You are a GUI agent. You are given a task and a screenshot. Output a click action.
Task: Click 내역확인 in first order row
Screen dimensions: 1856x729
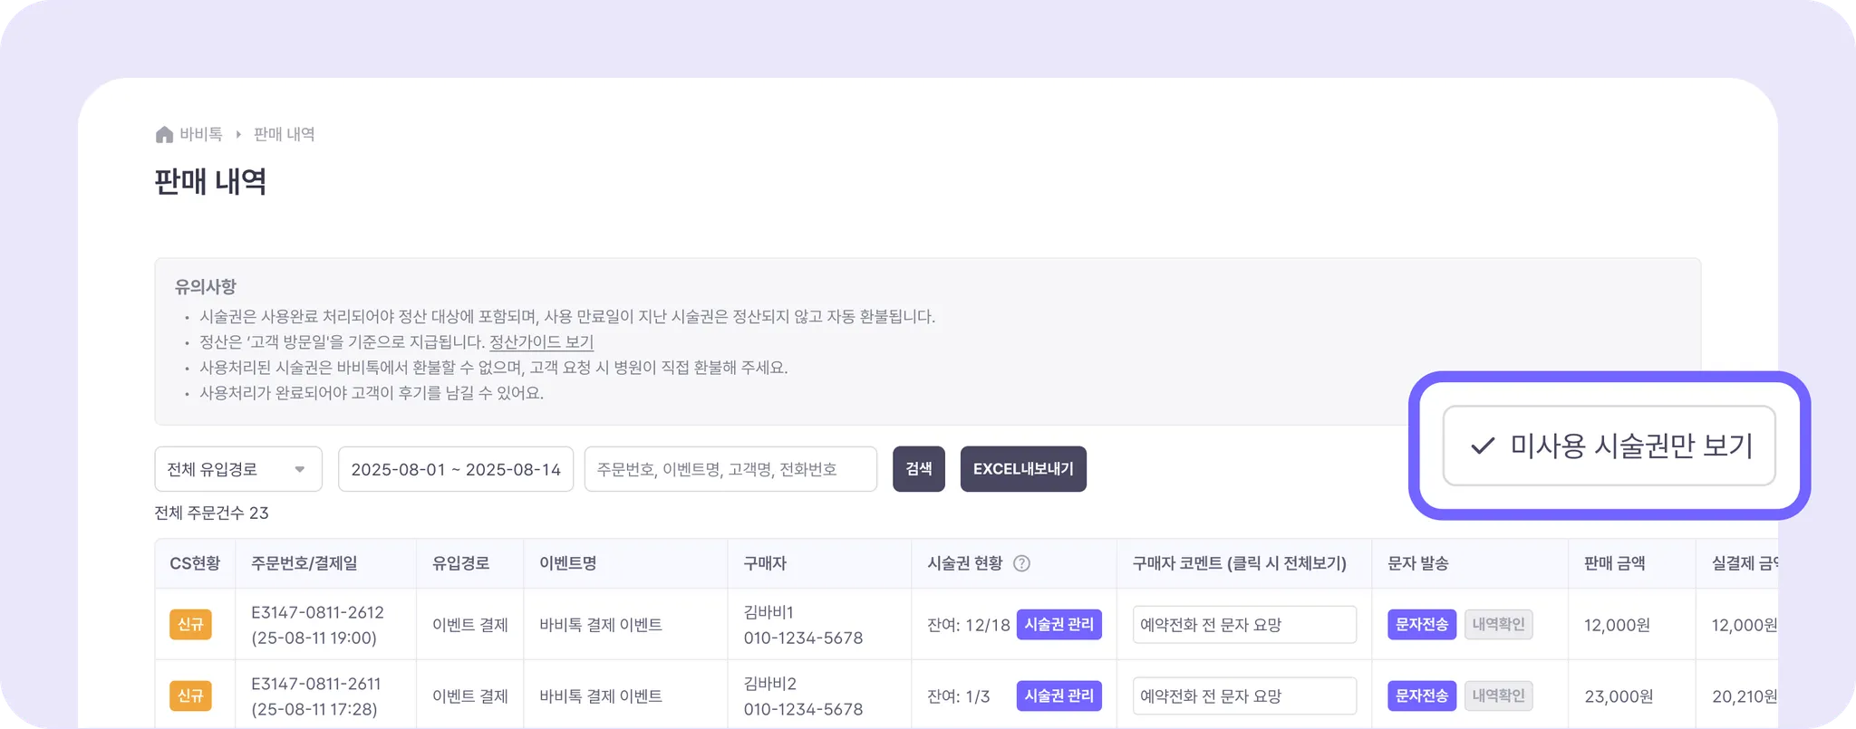[x=1499, y=625]
